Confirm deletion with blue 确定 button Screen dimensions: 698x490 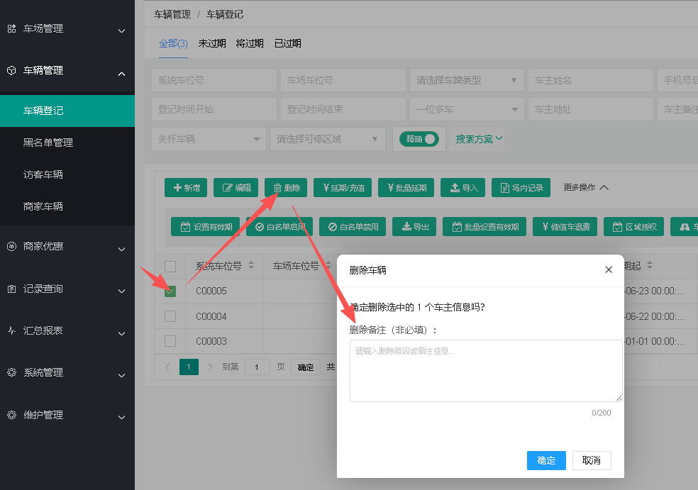click(x=546, y=460)
